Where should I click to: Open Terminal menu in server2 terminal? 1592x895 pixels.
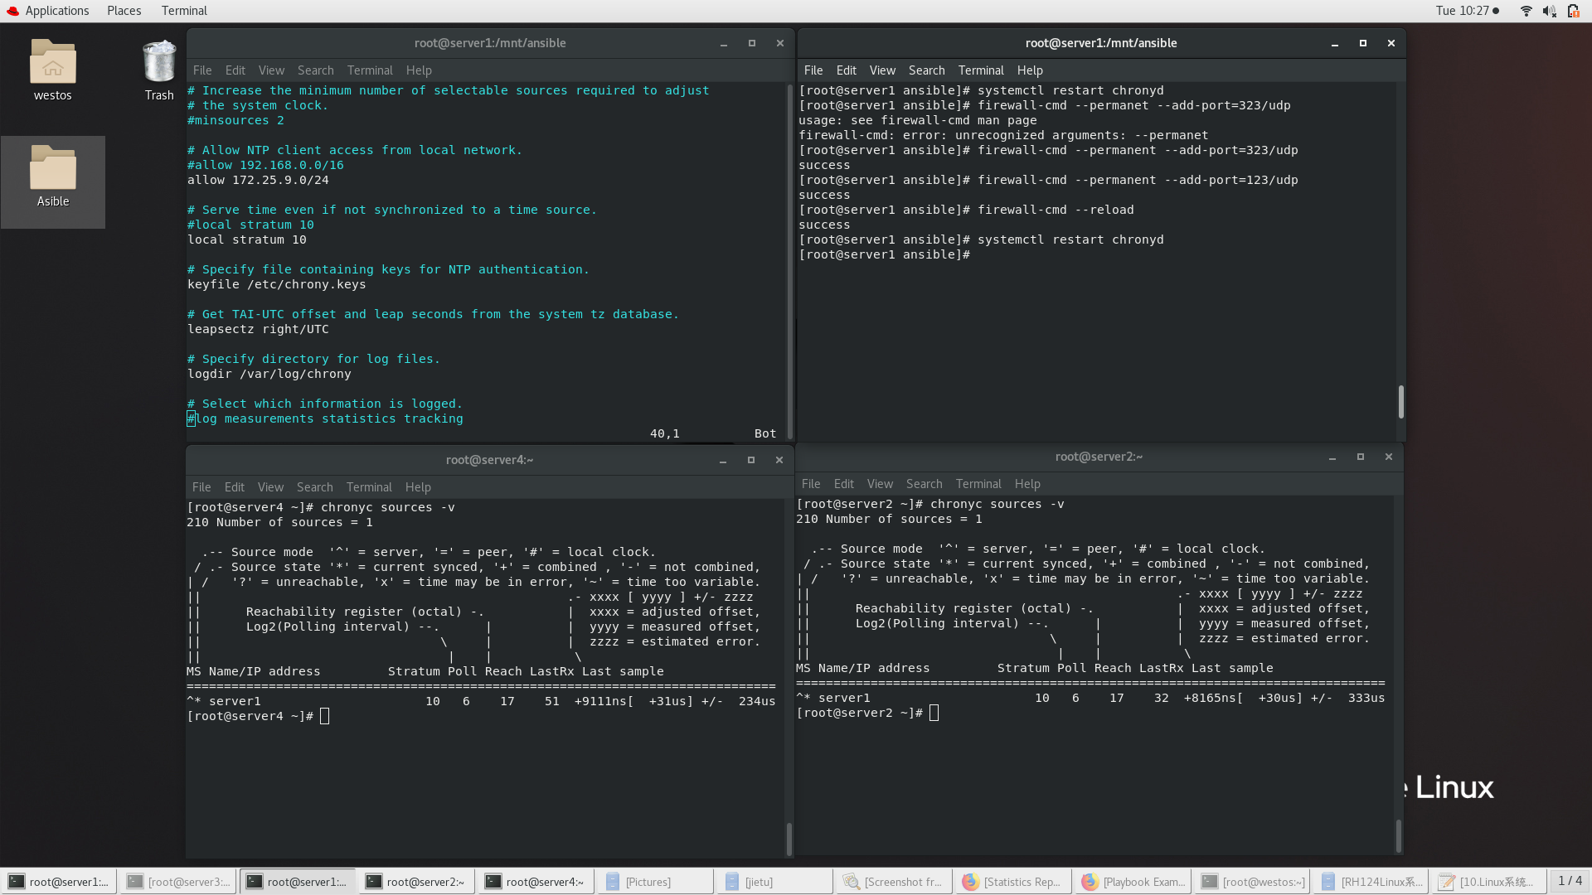(x=978, y=484)
